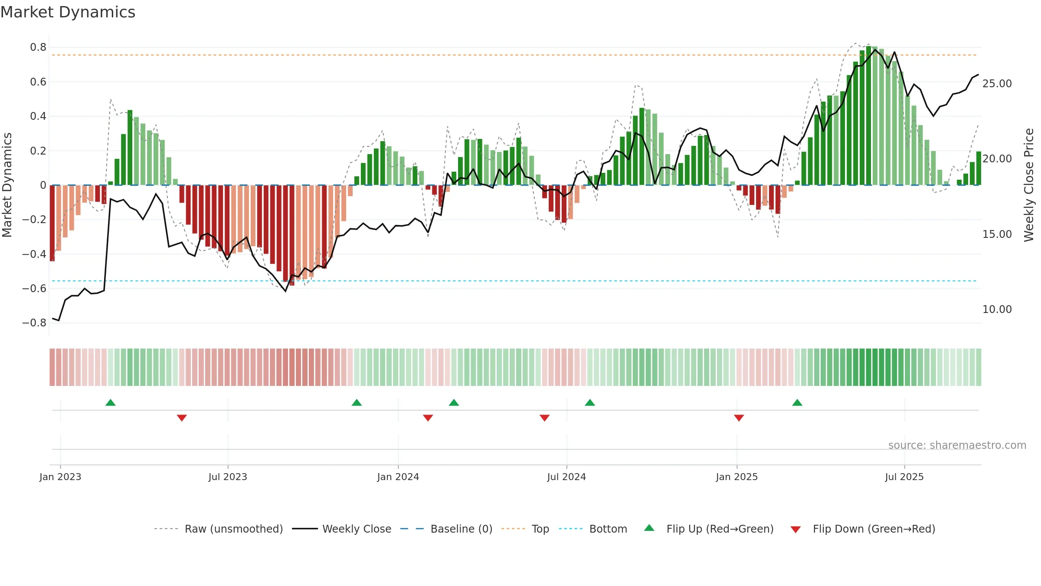Screen dimensions: 1041x586
Task: Click the red flip-down marker at Jan 2025
Action: point(739,418)
